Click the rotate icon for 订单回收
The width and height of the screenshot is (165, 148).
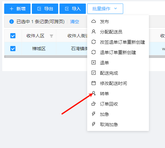pyautogui.click(x=94, y=104)
